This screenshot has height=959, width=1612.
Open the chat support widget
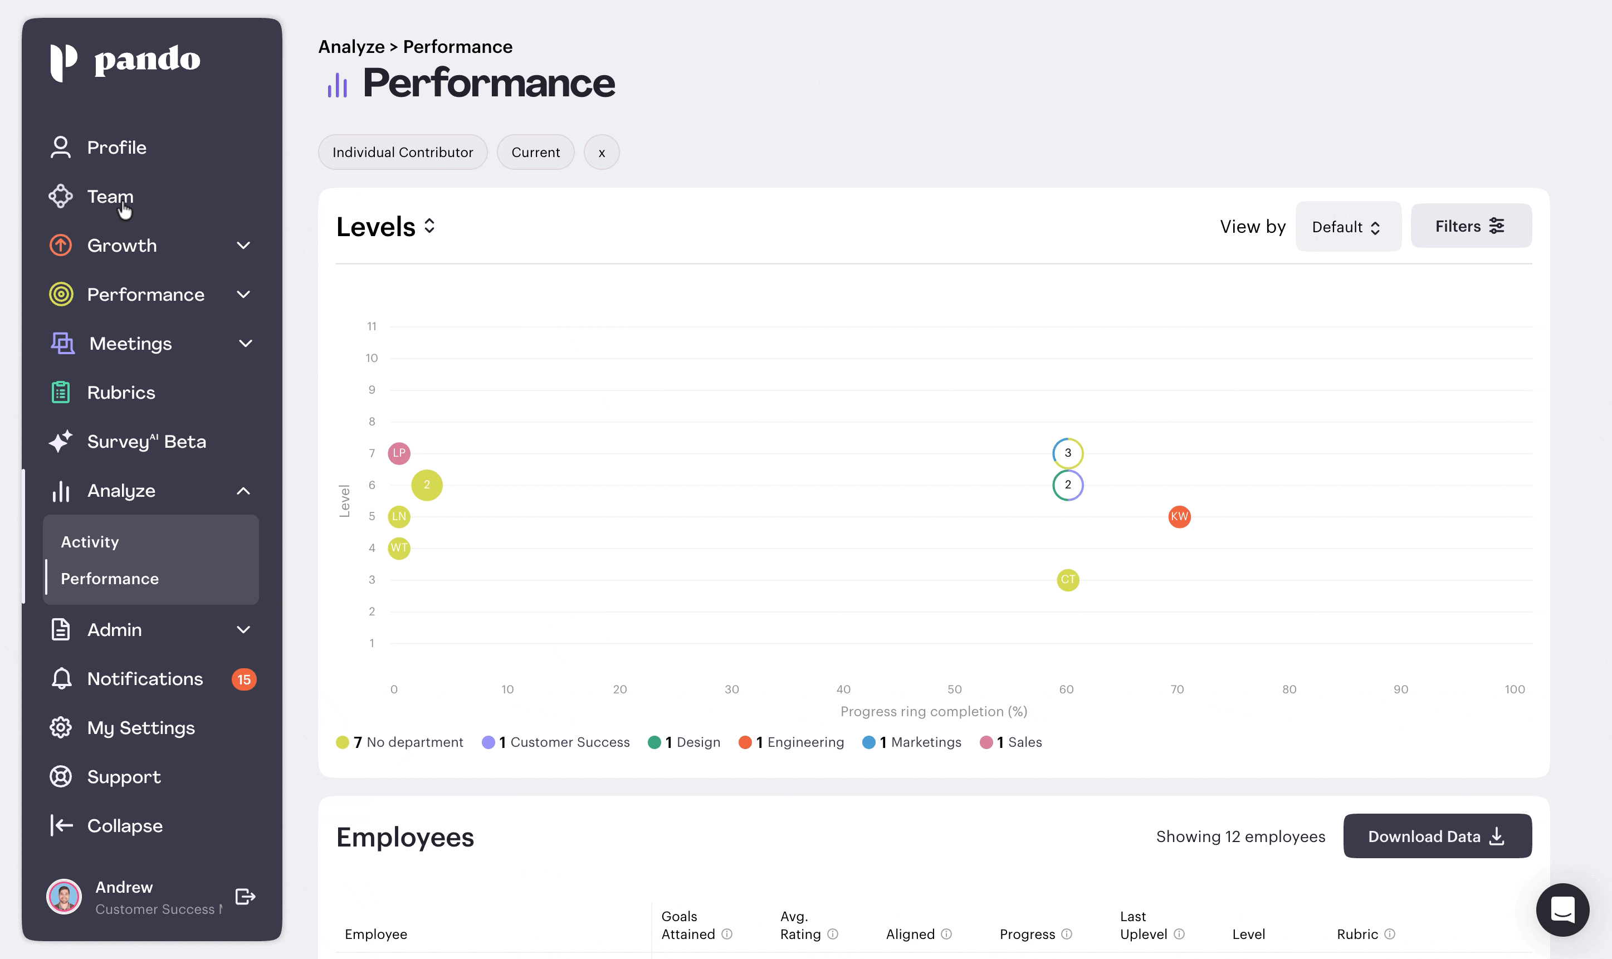click(x=1563, y=911)
